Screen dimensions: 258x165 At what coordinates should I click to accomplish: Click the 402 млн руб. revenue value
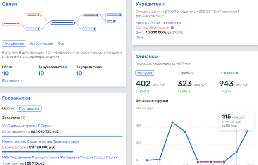click(x=151, y=84)
